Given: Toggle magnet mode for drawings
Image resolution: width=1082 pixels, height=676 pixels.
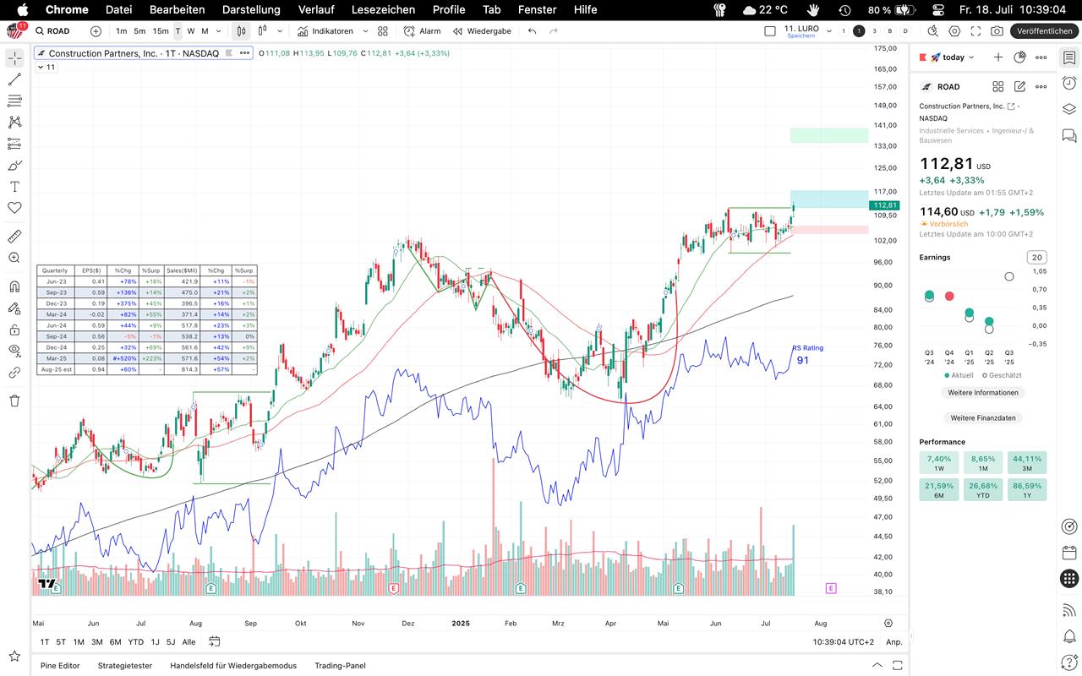Looking at the screenshot, I should [x=14, y=286].
